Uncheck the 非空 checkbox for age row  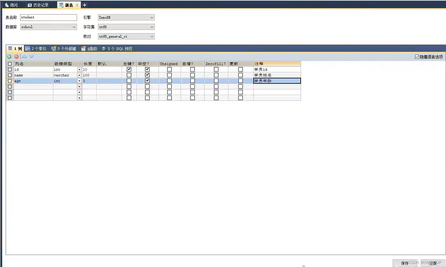[x=147, y=81]
